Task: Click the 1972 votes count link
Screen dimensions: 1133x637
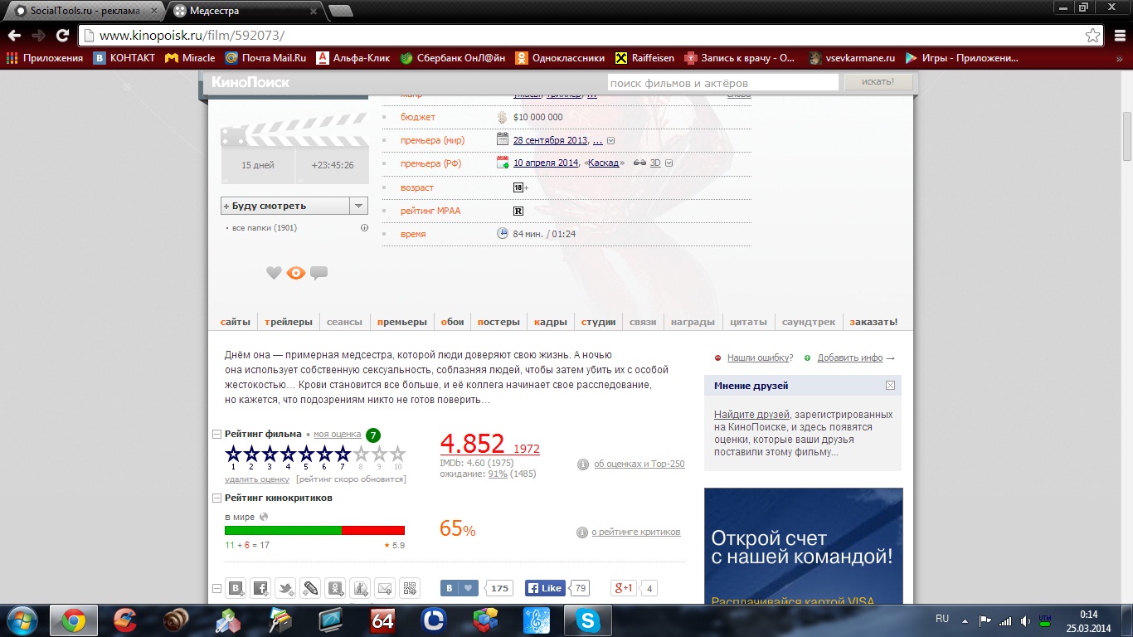Action: click(527, 449)
